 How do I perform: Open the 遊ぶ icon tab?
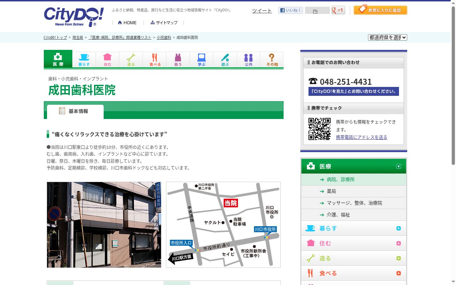tap(225, 59)
